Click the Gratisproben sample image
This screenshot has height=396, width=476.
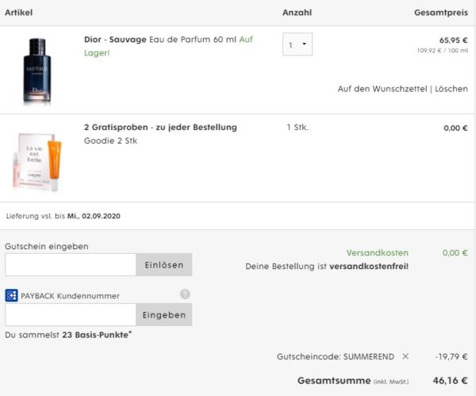37,162
